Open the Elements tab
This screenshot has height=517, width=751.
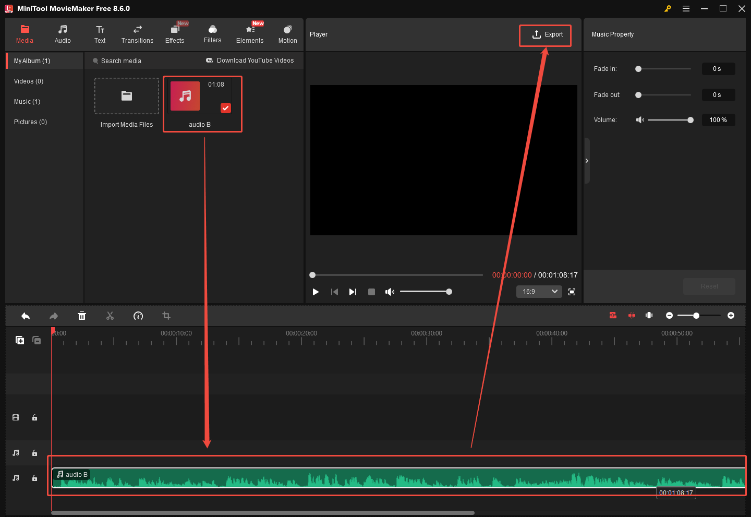pyautogui.click(x=250, y=34)
